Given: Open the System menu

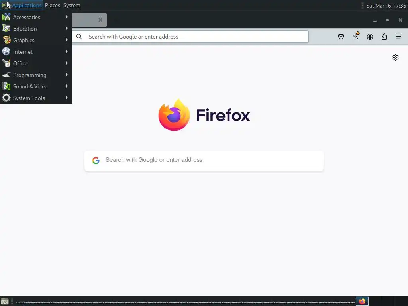Looking at the screenshot, I should tap(72, 5).
